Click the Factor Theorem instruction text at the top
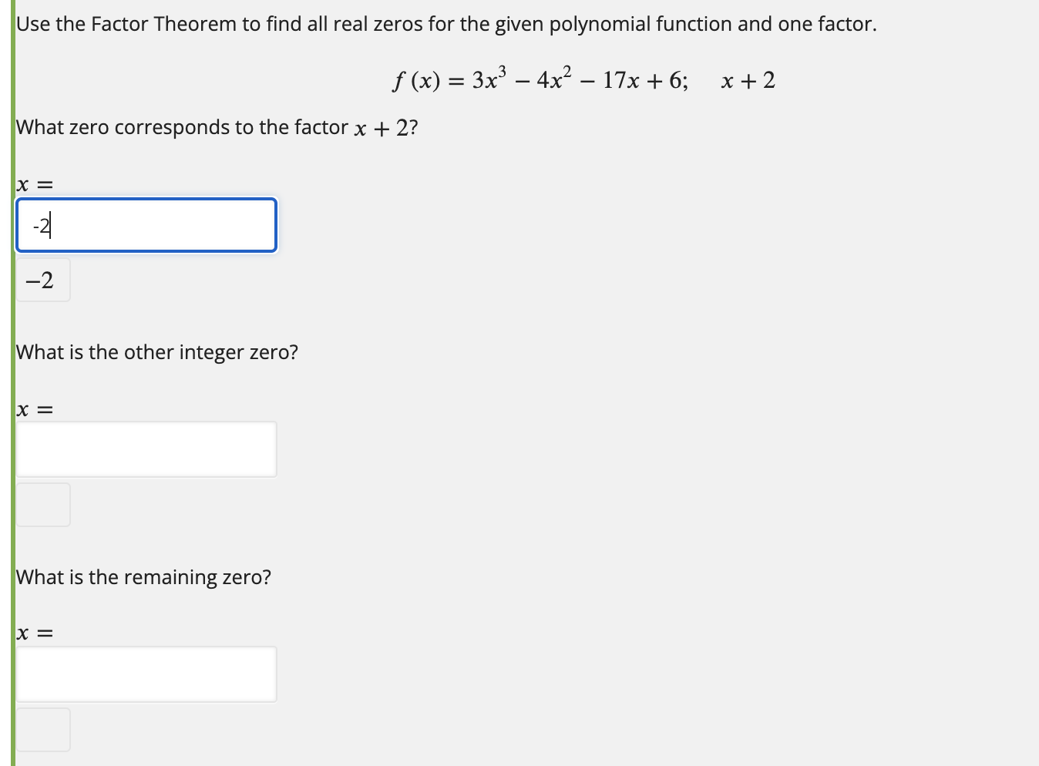This screenshot has width=1039, height=766. pyautogui.click(x=446, y=23)
